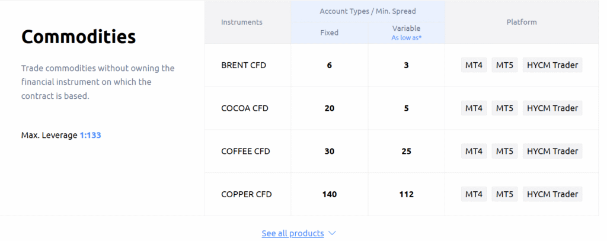Click the Fixed spread column header
The width and height of the screenshot is (607, 241).
coord(329,33)
